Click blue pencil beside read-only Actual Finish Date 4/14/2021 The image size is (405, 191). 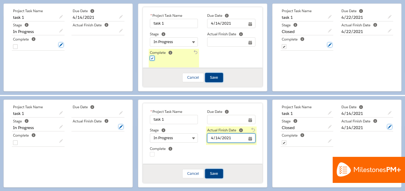(390, 127)
